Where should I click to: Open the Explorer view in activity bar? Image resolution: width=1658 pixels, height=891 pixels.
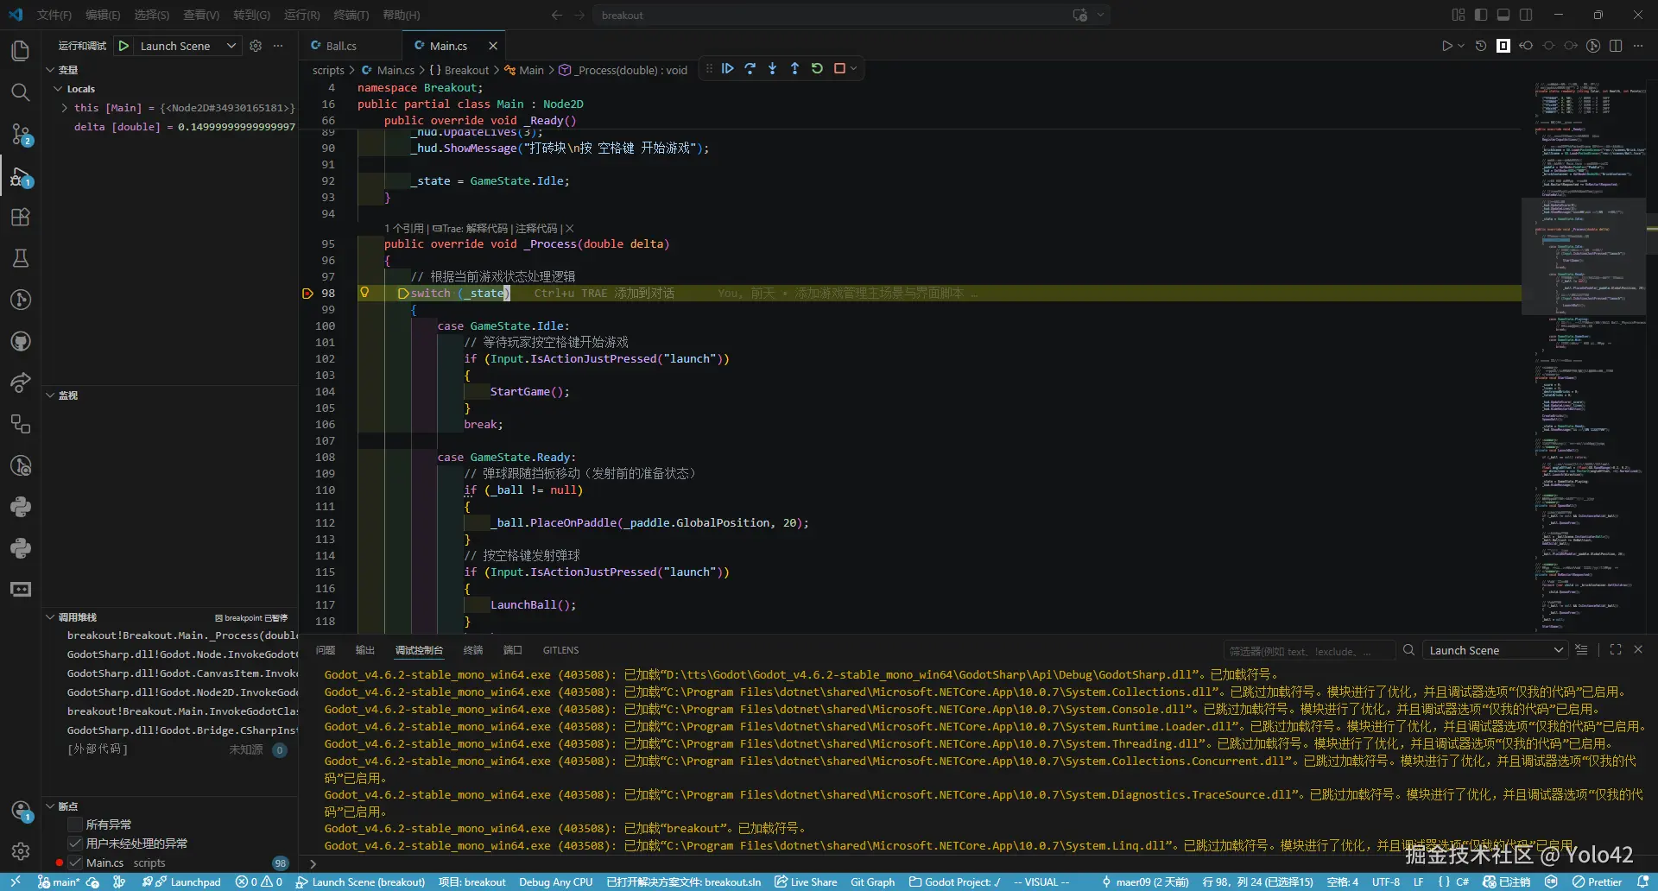[x=21, y=51]
